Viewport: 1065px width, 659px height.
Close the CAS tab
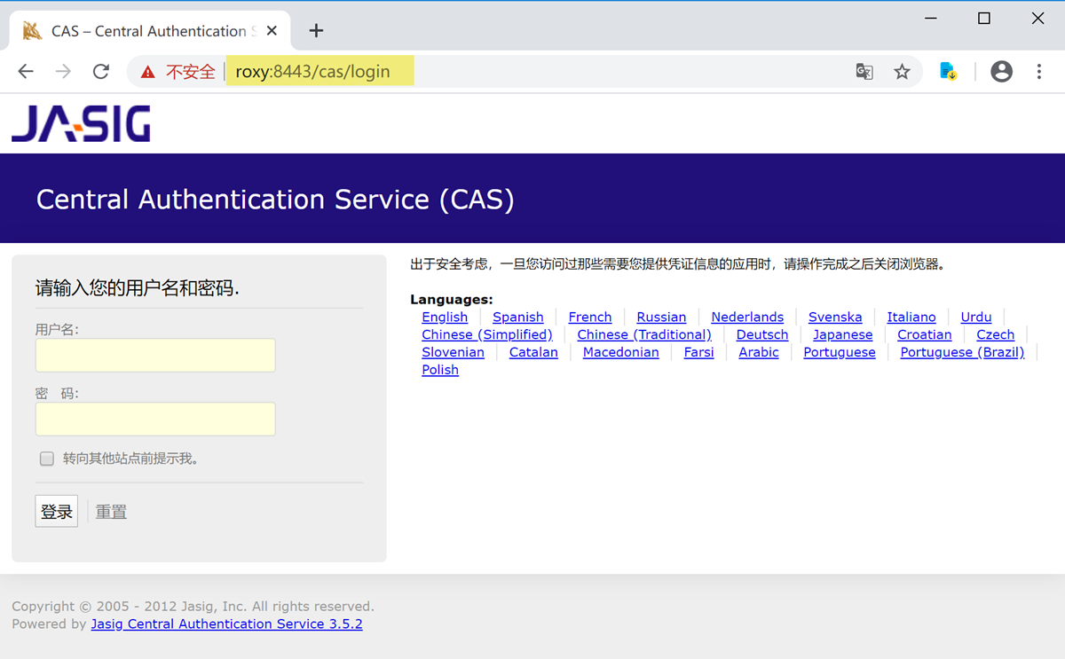(272, 31)
